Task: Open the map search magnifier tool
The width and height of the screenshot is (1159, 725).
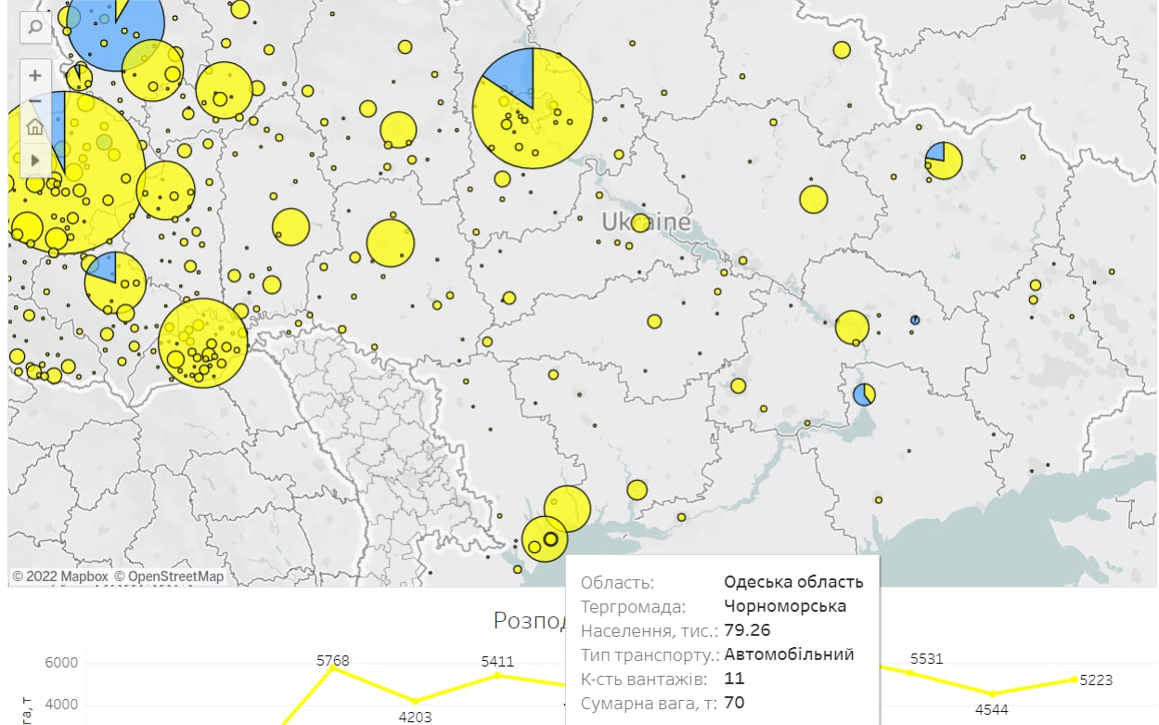Action: click(34, 27)
